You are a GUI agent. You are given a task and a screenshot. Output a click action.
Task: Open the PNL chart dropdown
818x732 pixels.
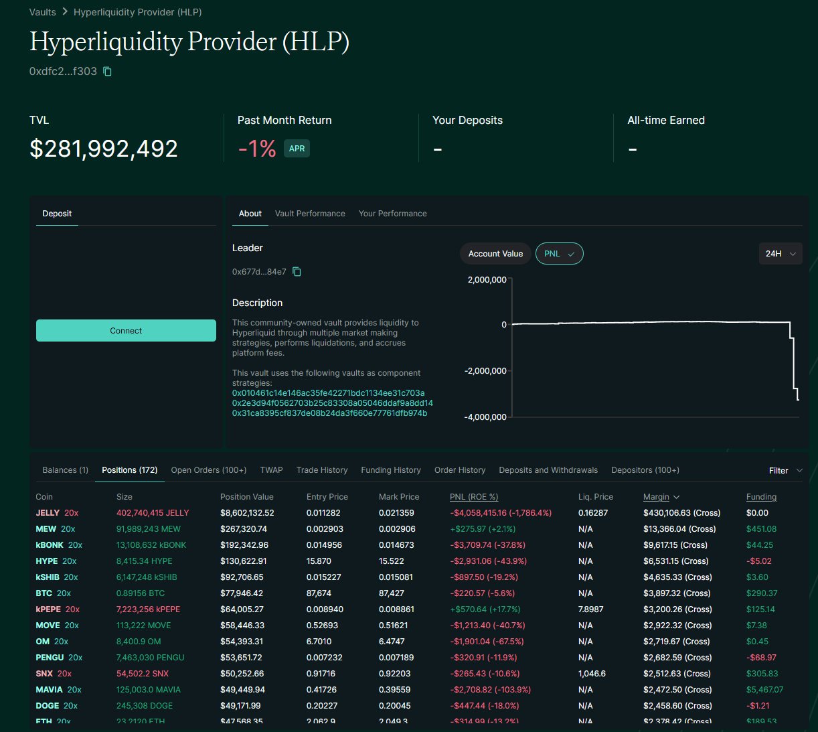560,254
